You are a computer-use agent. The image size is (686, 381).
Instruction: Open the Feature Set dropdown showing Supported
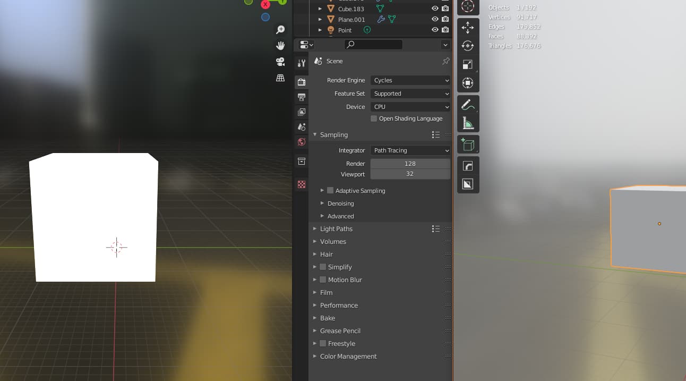[410, 94]
